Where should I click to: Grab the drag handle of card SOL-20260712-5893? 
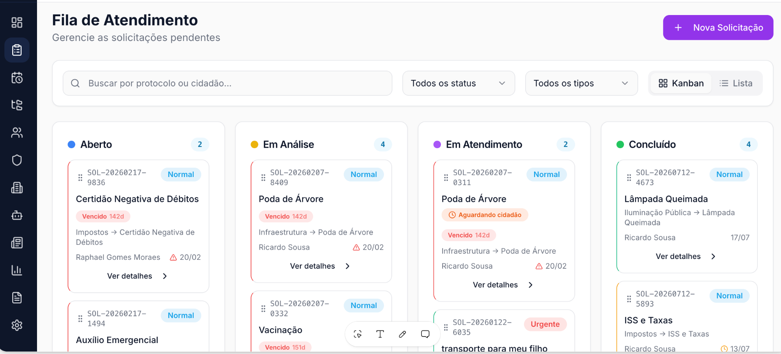click(629, 299)
